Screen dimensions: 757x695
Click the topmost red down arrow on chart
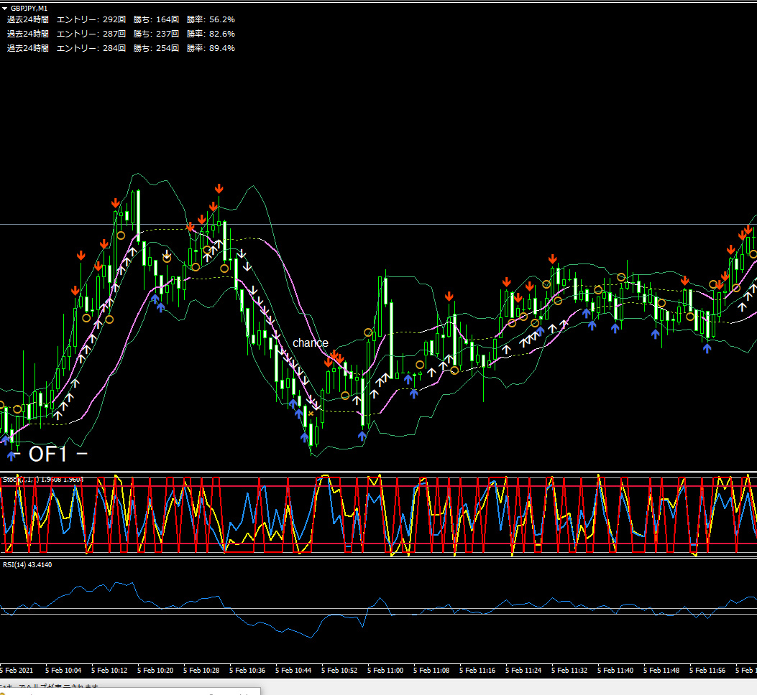coord(219,188)
